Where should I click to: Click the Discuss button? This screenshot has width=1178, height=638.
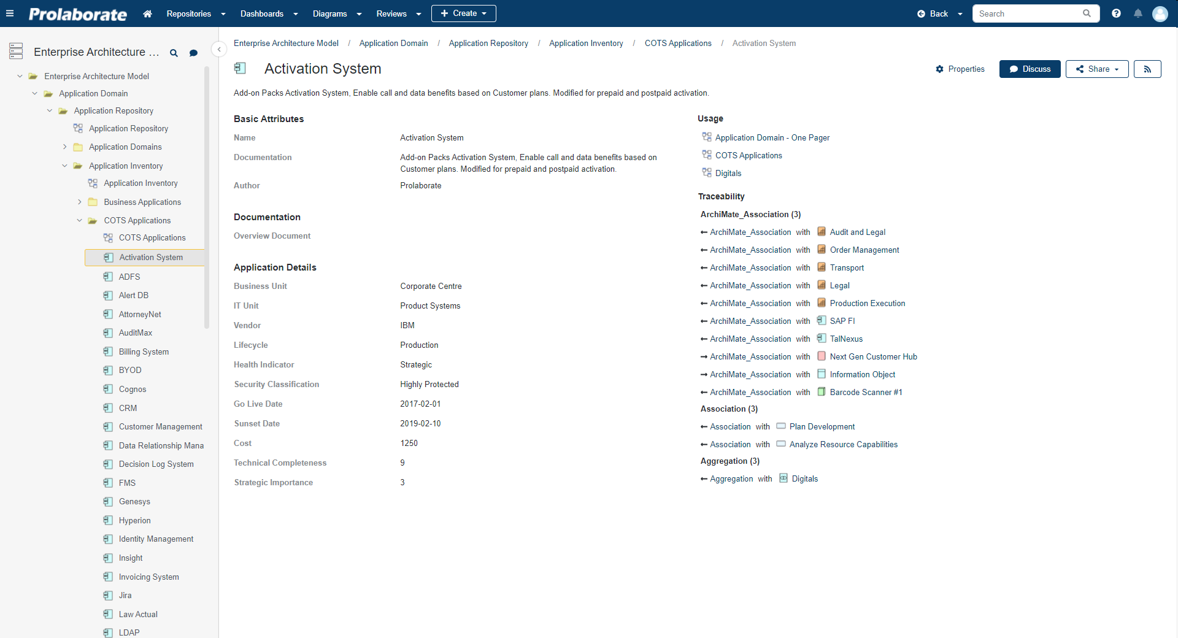click(1030, 69)
